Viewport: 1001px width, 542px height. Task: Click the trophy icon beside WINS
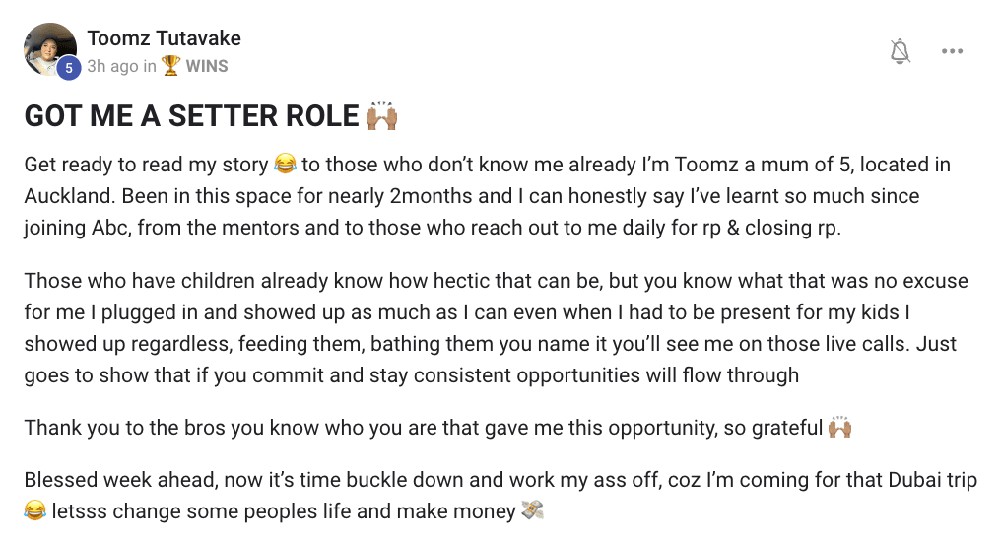click(x=170, y=66)
